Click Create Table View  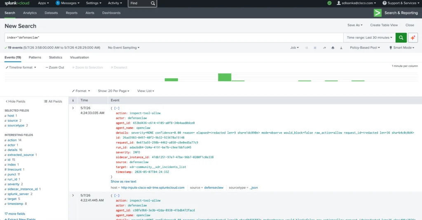(x=384, y=25)
